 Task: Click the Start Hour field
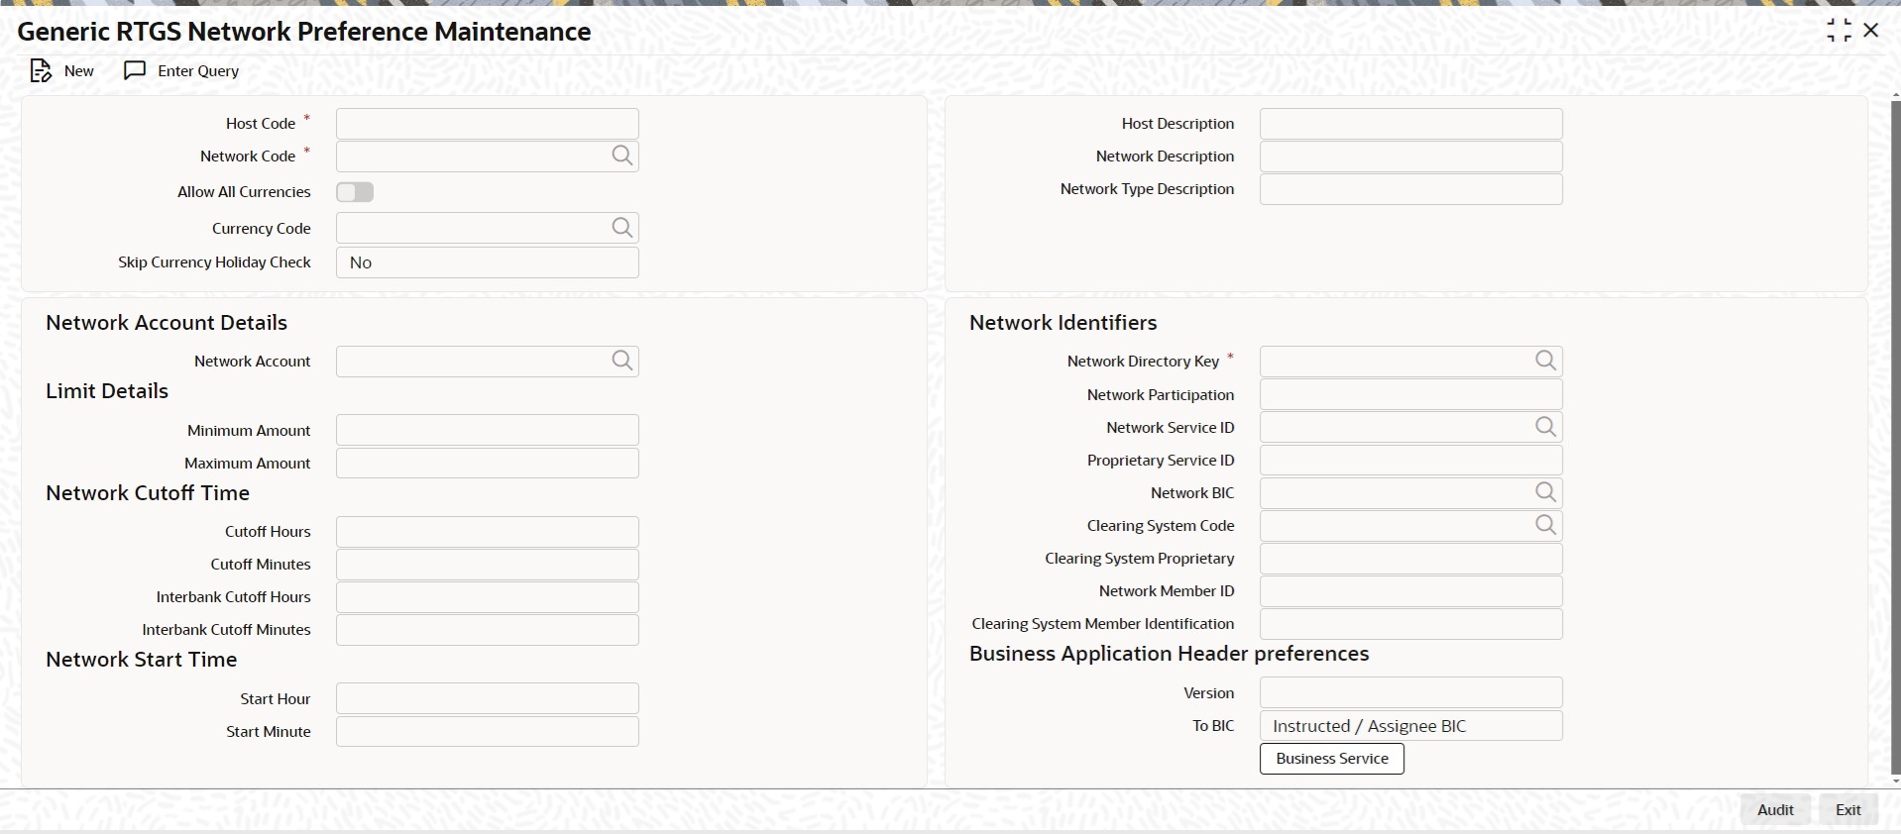point(488,698)
